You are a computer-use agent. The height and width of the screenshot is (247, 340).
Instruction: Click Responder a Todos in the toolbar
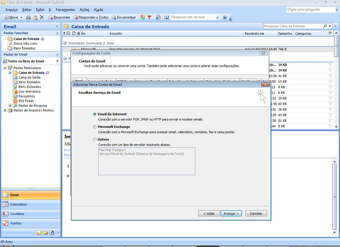[x=91, y=17]
